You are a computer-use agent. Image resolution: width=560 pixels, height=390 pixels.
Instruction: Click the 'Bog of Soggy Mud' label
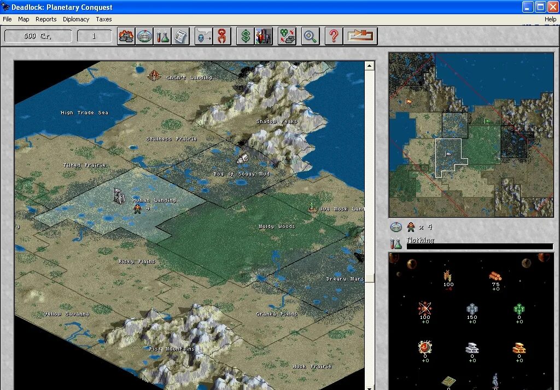pos(241,174)
